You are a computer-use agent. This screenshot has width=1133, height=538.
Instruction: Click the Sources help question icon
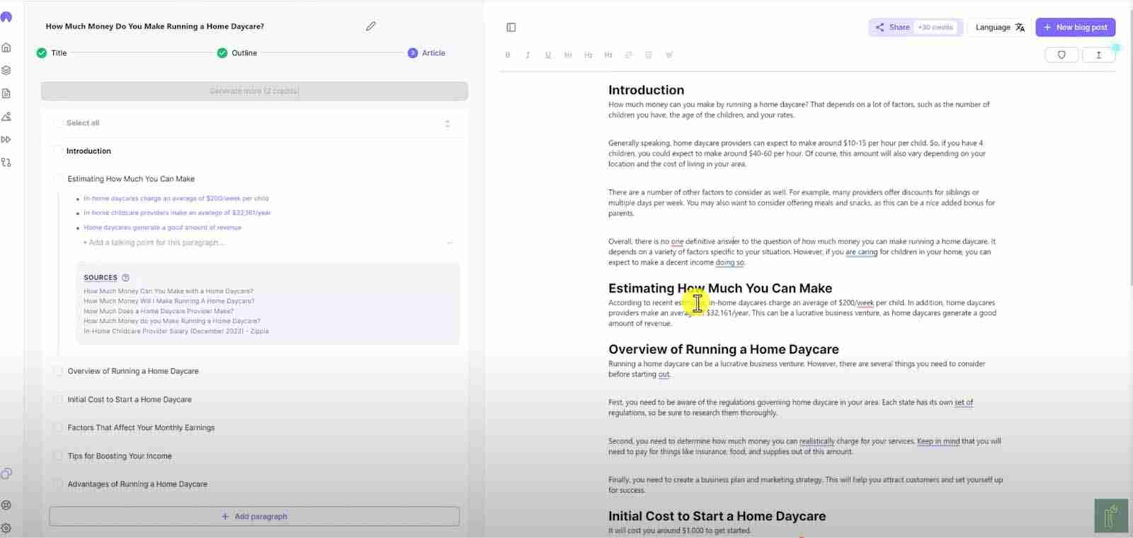pyautogui.click(x=125, y=278)
